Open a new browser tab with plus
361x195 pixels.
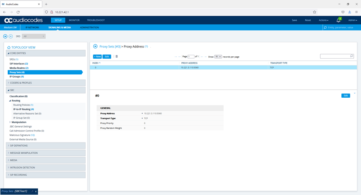pyautogui.click(x=46, y=4)
